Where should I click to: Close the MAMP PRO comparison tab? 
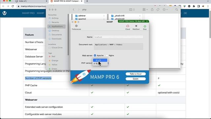pyautogui.click(x=81, y=1)
